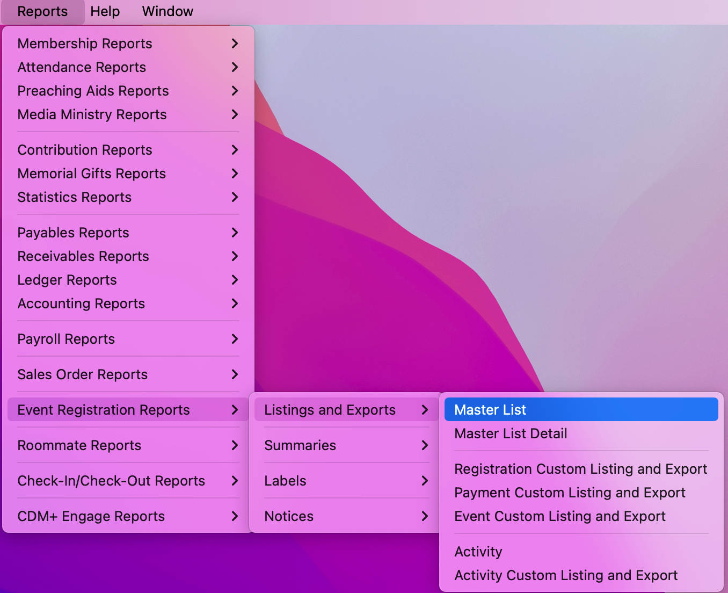The height and width of the screenshot is (593, 728).
Task: Open Check-In/Check-Out Reports submenu
Action: click(x=111, y=481)
